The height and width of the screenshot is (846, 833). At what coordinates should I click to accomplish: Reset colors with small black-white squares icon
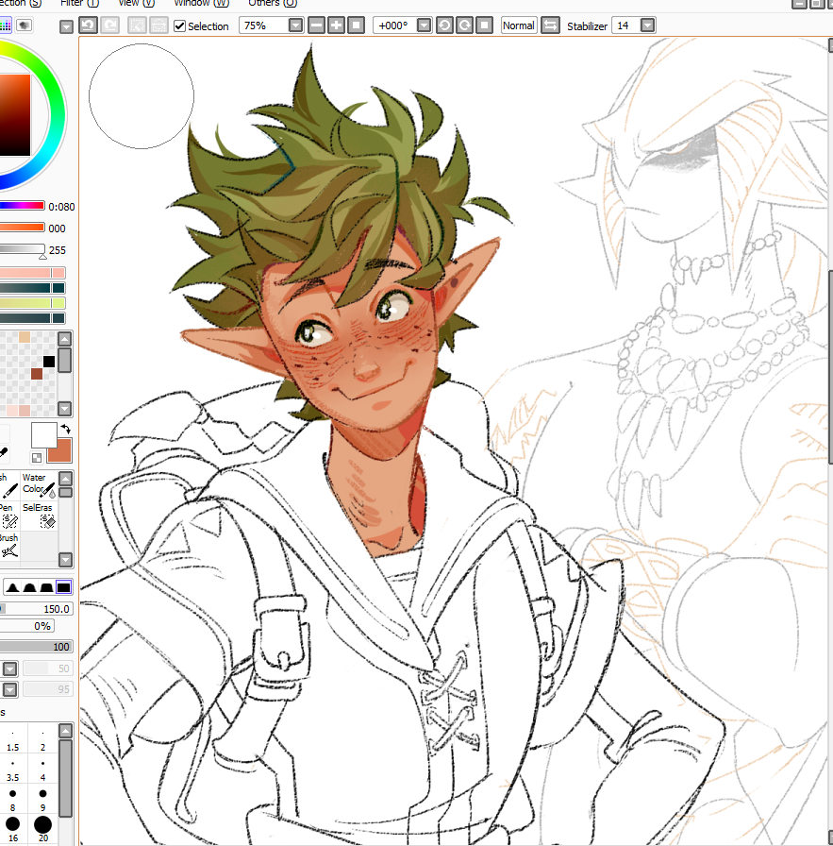point(37,458)
